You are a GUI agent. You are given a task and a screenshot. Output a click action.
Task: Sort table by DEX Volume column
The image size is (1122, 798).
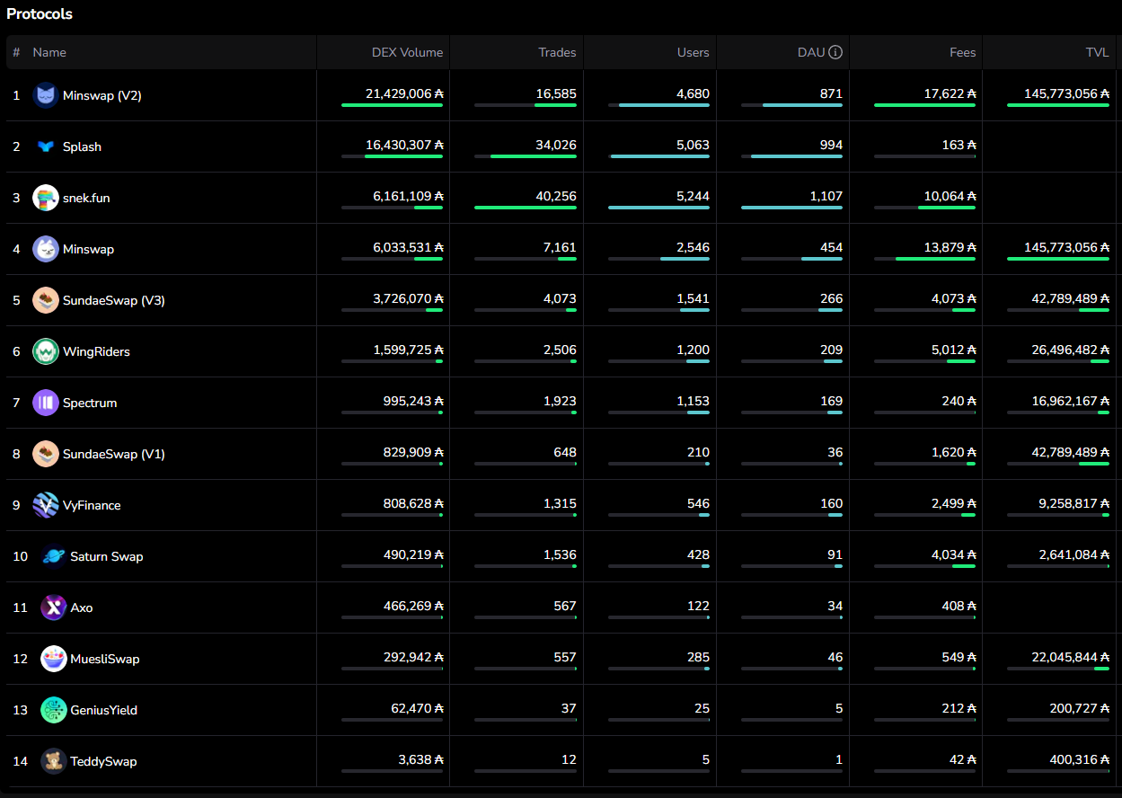pyautogui.click(x=407, y=52)
